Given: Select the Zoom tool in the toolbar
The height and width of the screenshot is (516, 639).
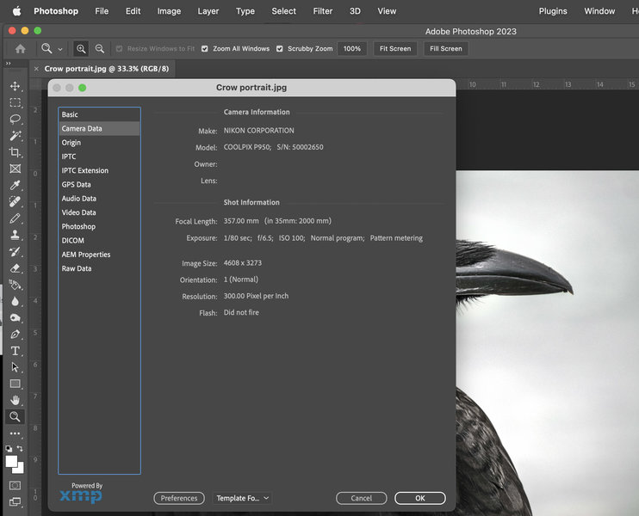Looking at the screenshot, I should click(16, 417).
